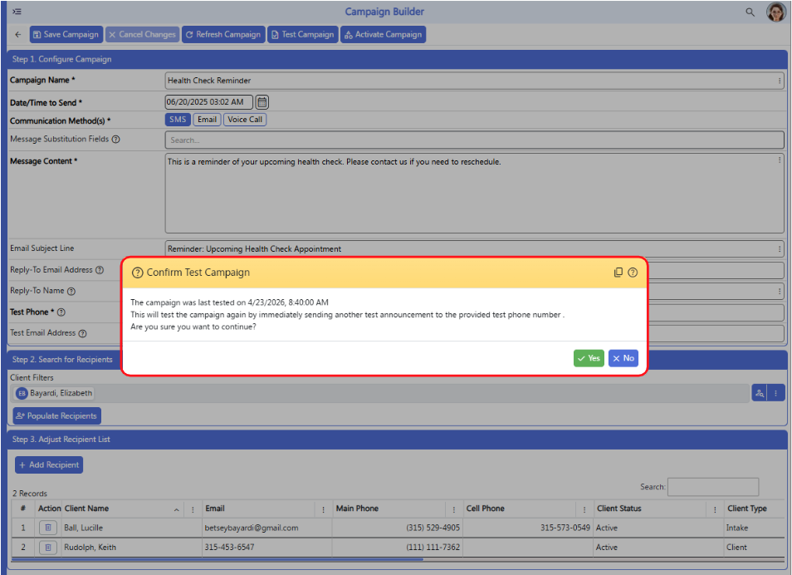Screen dimensions: 792x575
Task: Confirm the test with the Yes button
Action: (x=589, y=358)
